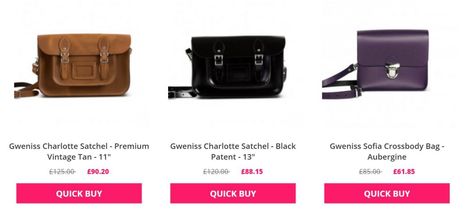The width and height of the screenshot is (459, 215).
Task: Click the crossed-out £125.00 original price
Action: coord(62,171)
